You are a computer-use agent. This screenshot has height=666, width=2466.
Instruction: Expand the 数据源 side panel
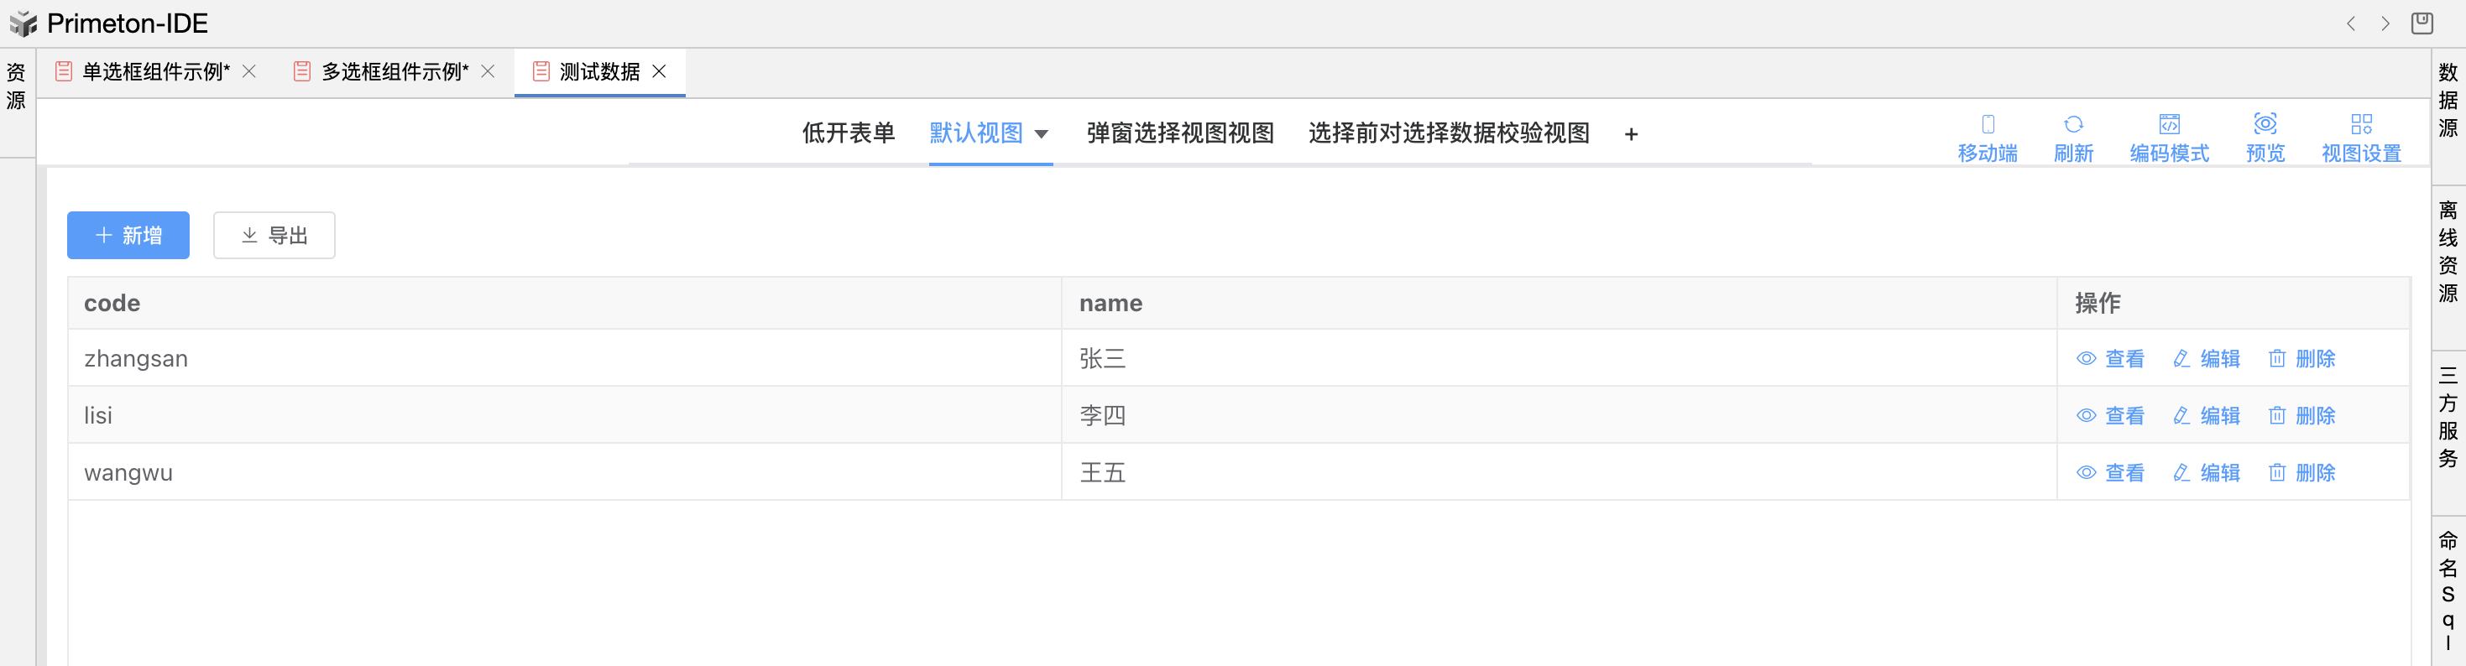[x=2448, y=101]
